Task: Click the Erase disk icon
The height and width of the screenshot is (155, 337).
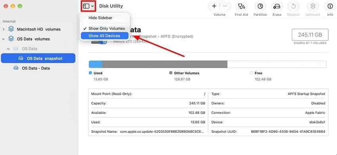Action: (x=277, y=6)
